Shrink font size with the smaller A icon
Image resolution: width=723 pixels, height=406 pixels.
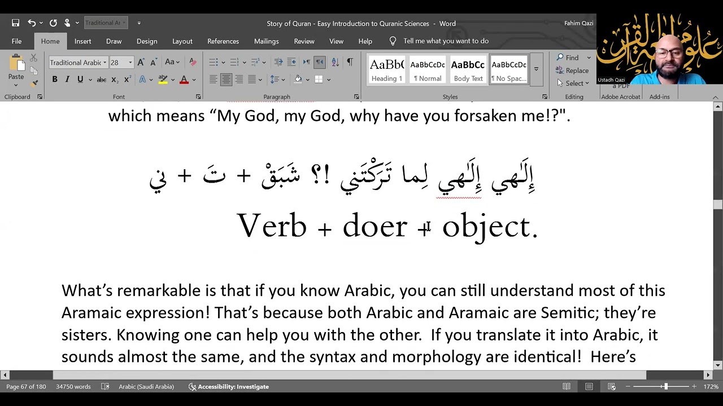point(154,63)
